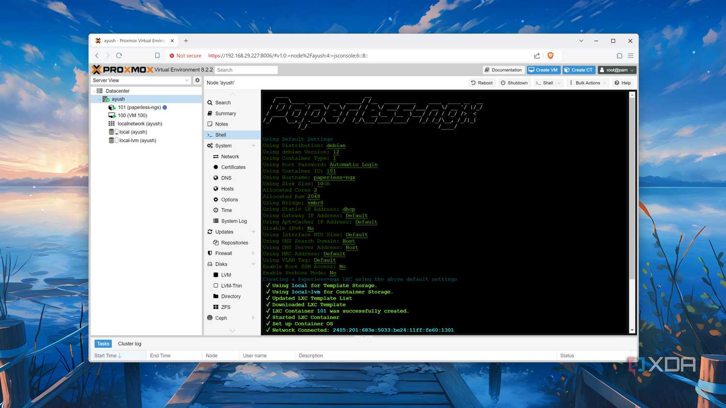726x408 pixels.
Task: Select the ayush node in tree
Action: pos(118,99)
